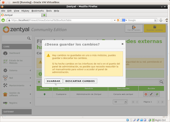Expand the Red menu chevron
Viewport: 170px width, 122px height.
[x=30, y=78]
